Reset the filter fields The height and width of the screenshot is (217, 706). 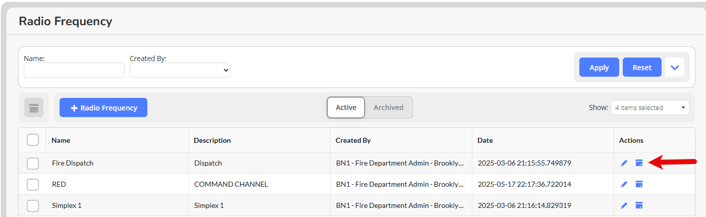(x=642, y=67)
